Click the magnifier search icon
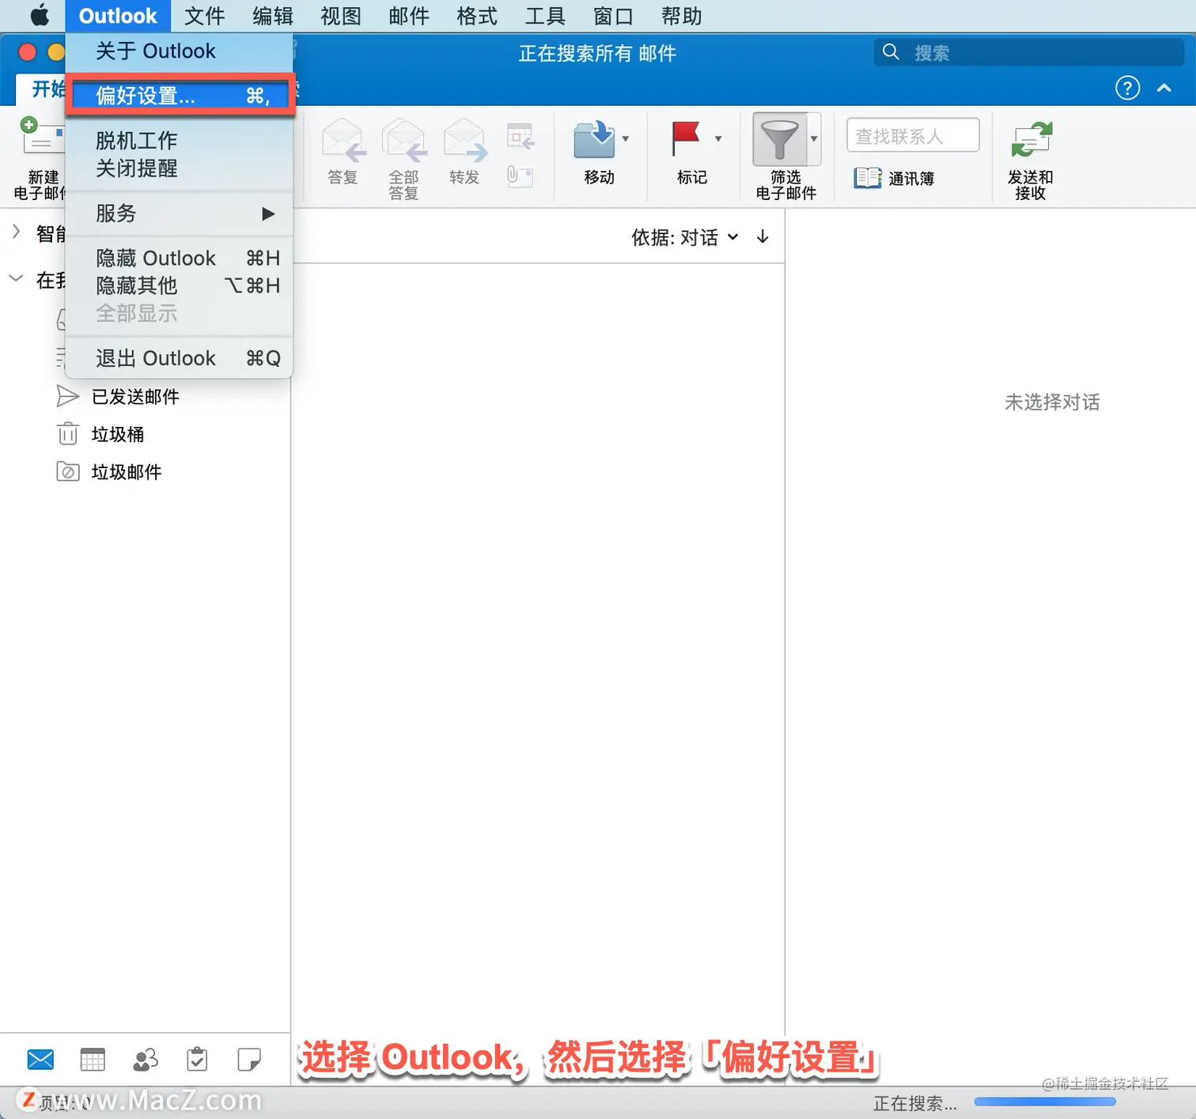 click(891, 52)
